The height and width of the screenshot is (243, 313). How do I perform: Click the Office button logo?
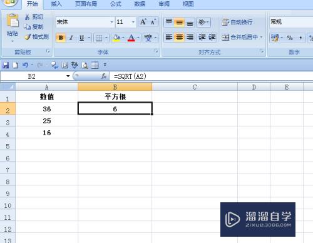9,3
